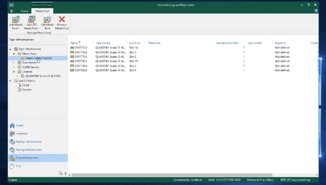
Task: Select tape name 000772L8
Action: pos(81,48)
